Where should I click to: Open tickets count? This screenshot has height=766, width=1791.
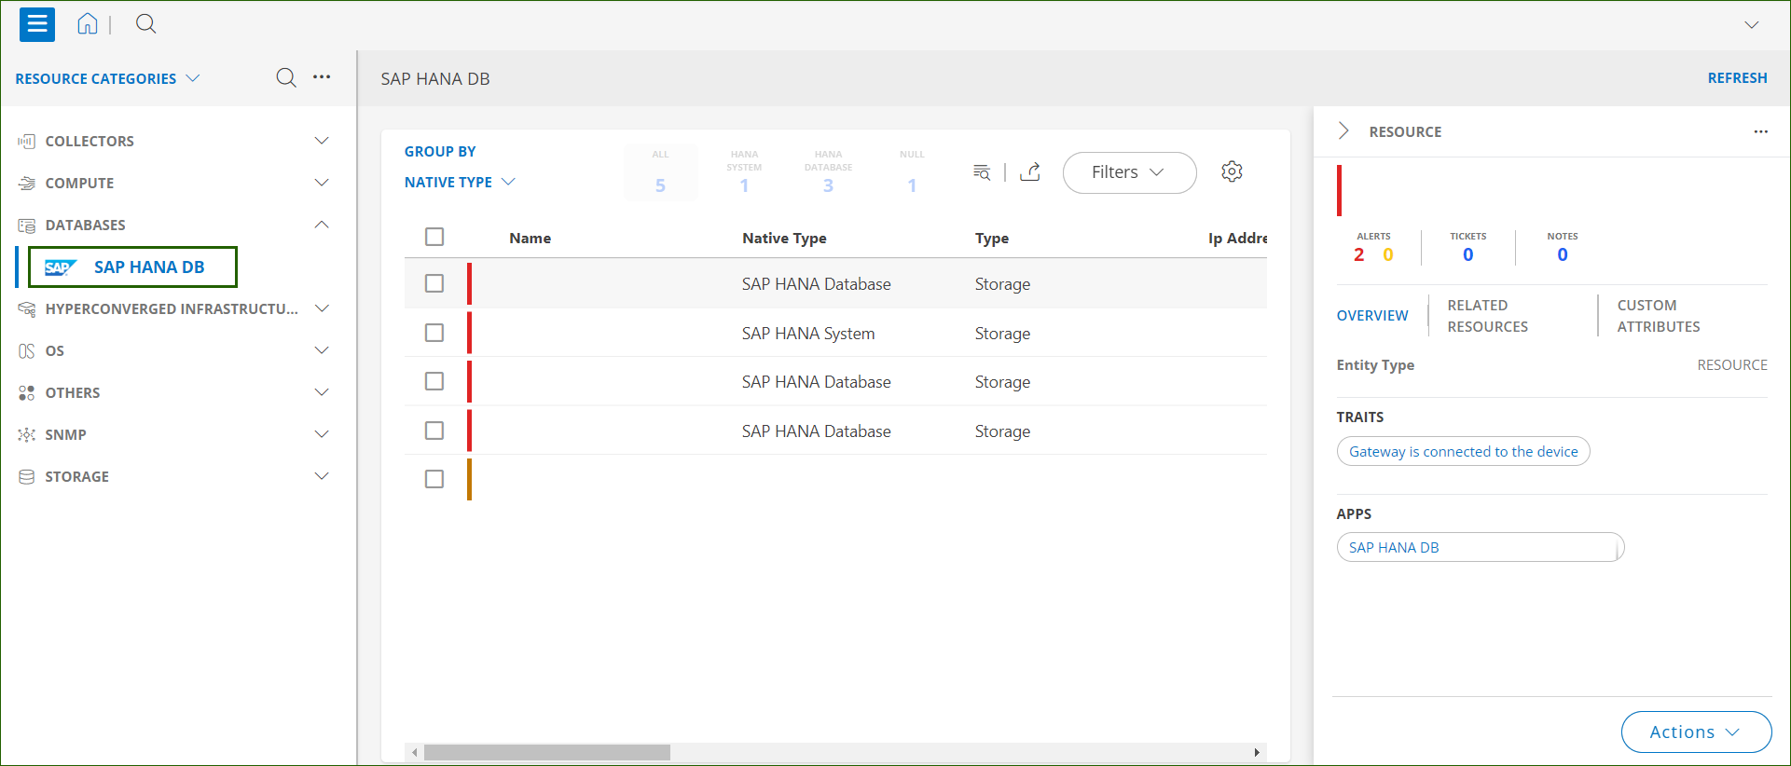tap(1467, 254)
